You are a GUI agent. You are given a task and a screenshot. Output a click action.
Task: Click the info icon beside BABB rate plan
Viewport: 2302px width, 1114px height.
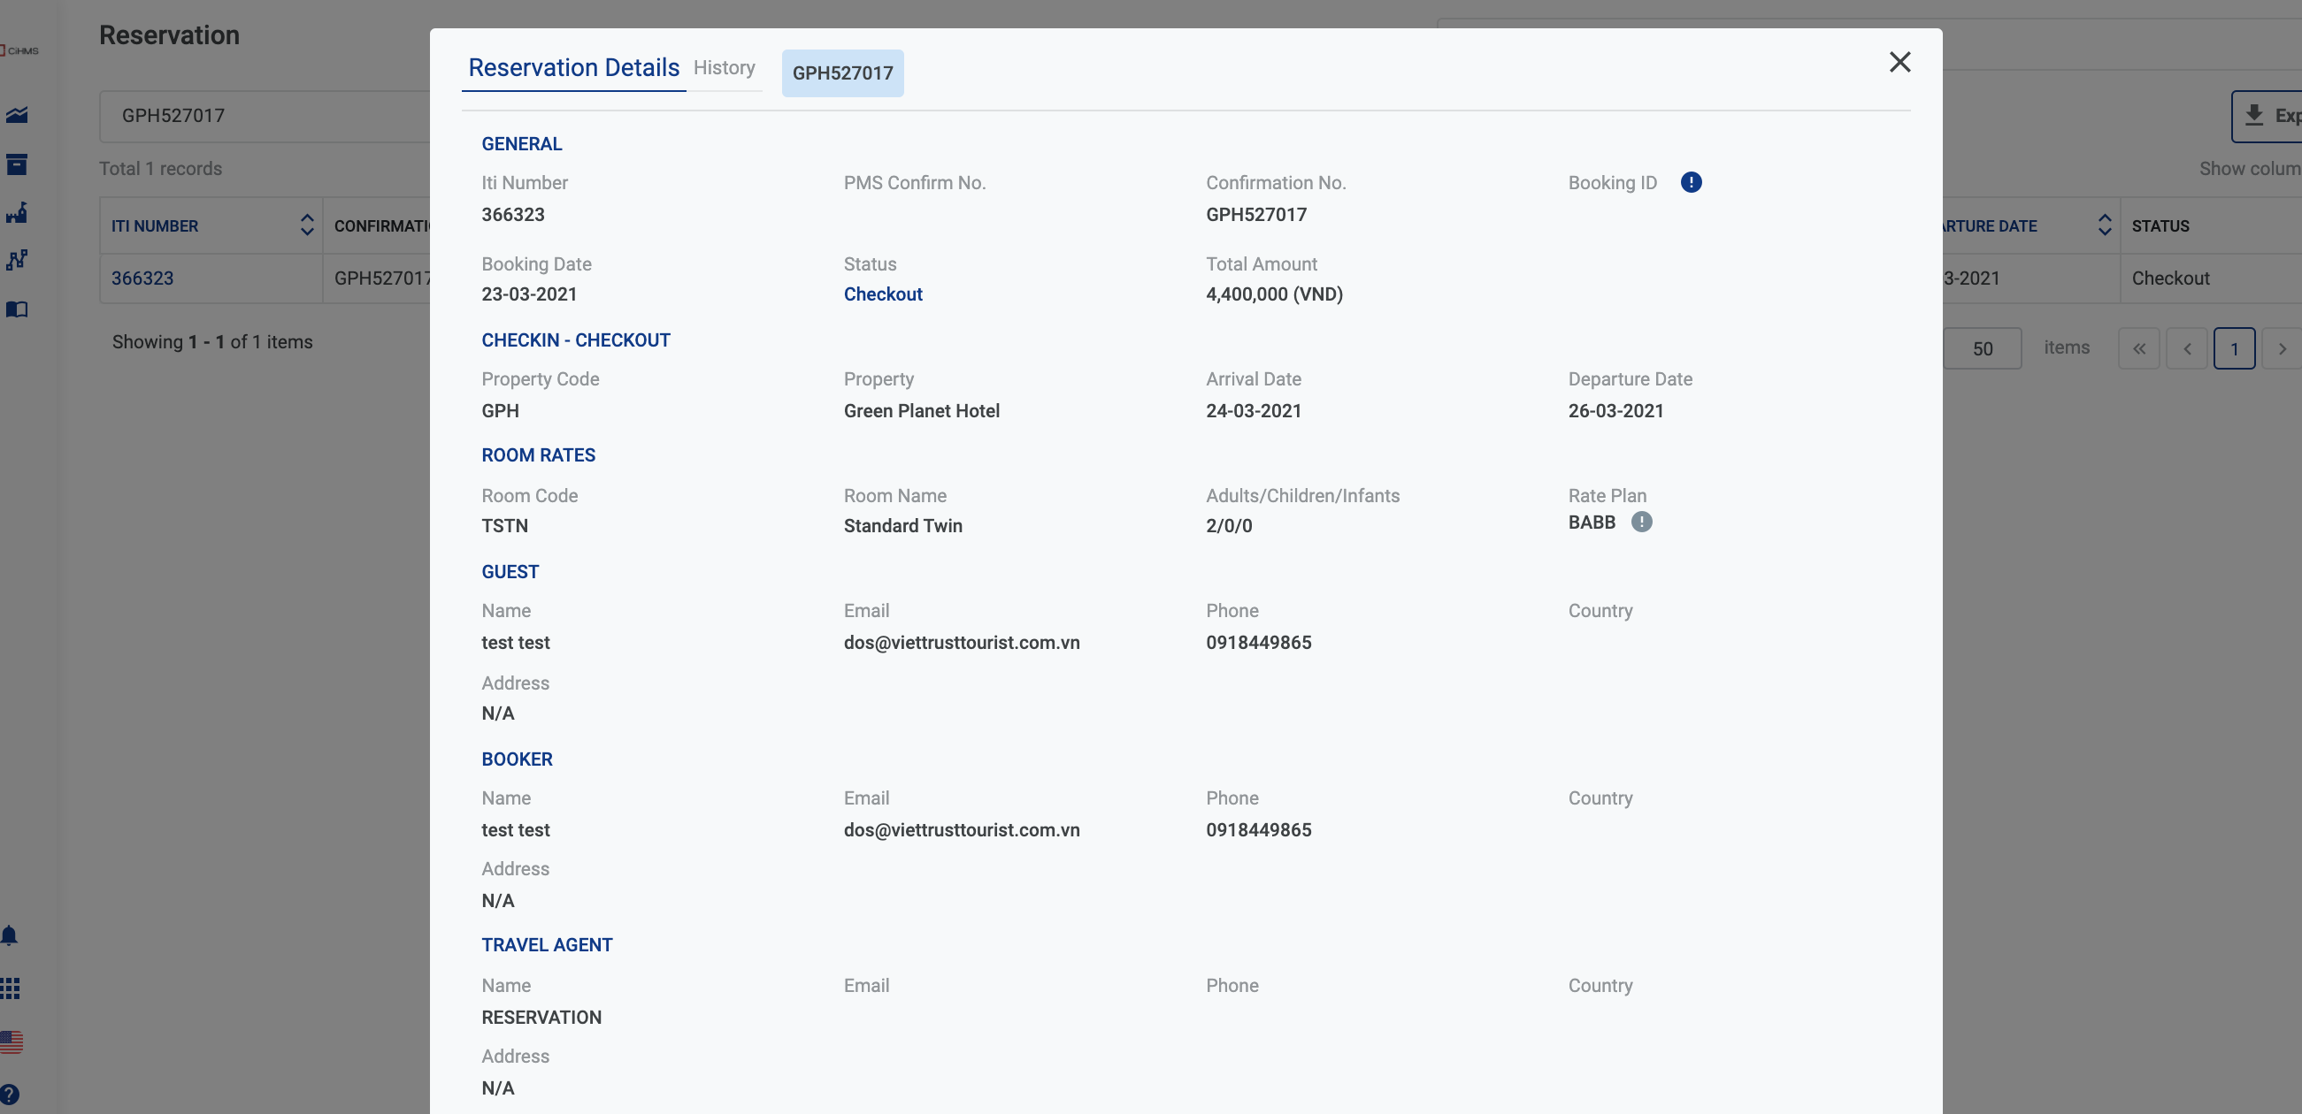[1642, 522]
